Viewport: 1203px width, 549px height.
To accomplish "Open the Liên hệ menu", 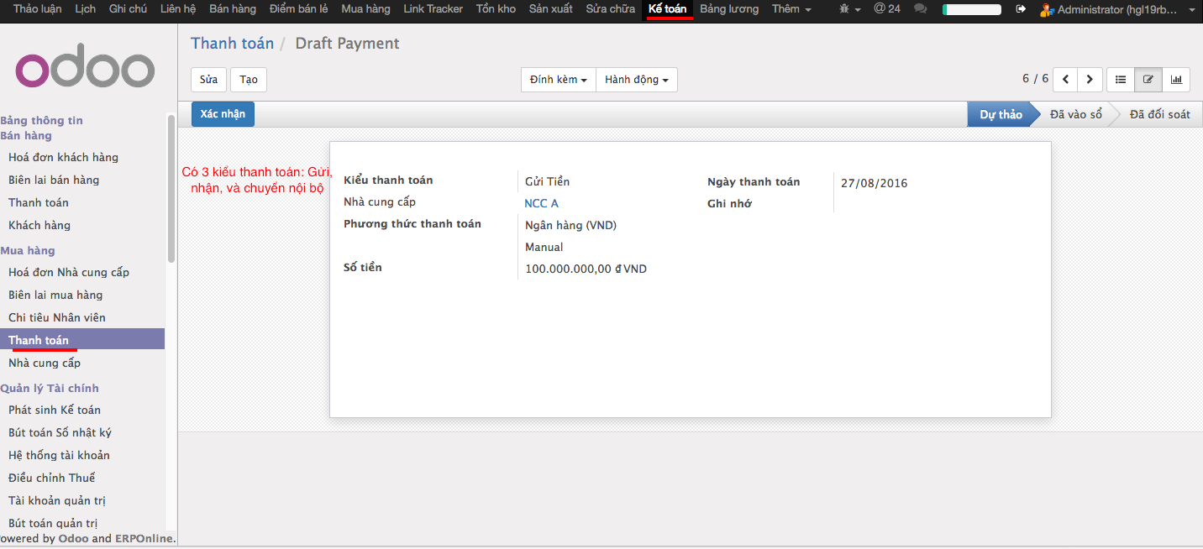I will (178, 9).
